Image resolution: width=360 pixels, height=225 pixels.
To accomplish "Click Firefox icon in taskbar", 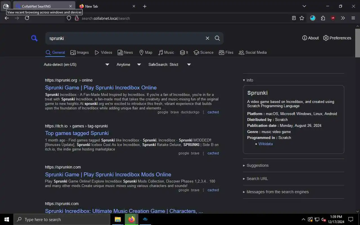I will pyautogui.click(x=131, y=219).
